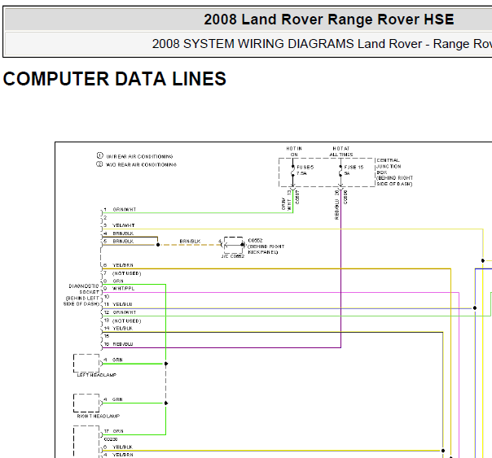Click pin 9 'WHT/PPL' label
Viewport: 492px width, 458px height.
click(x=124, y=289)
